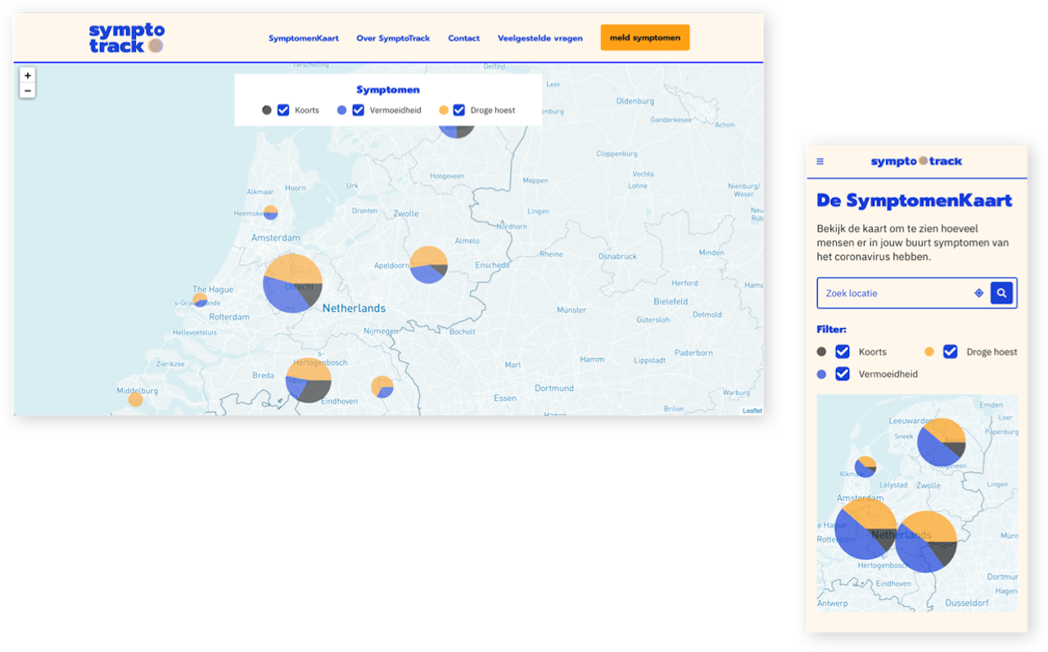Uncheck Droge hoest in desktop Symptomen panel
This screenshot has width=1048, height=652.
tap(459, 110)
